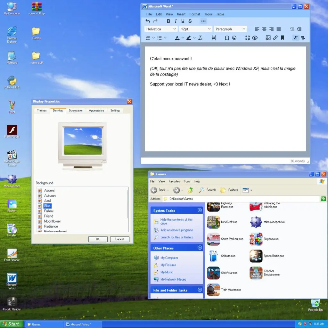Justify text in Word
The width and height of the screenshot is (328, 328).
[x=279, y=29]
